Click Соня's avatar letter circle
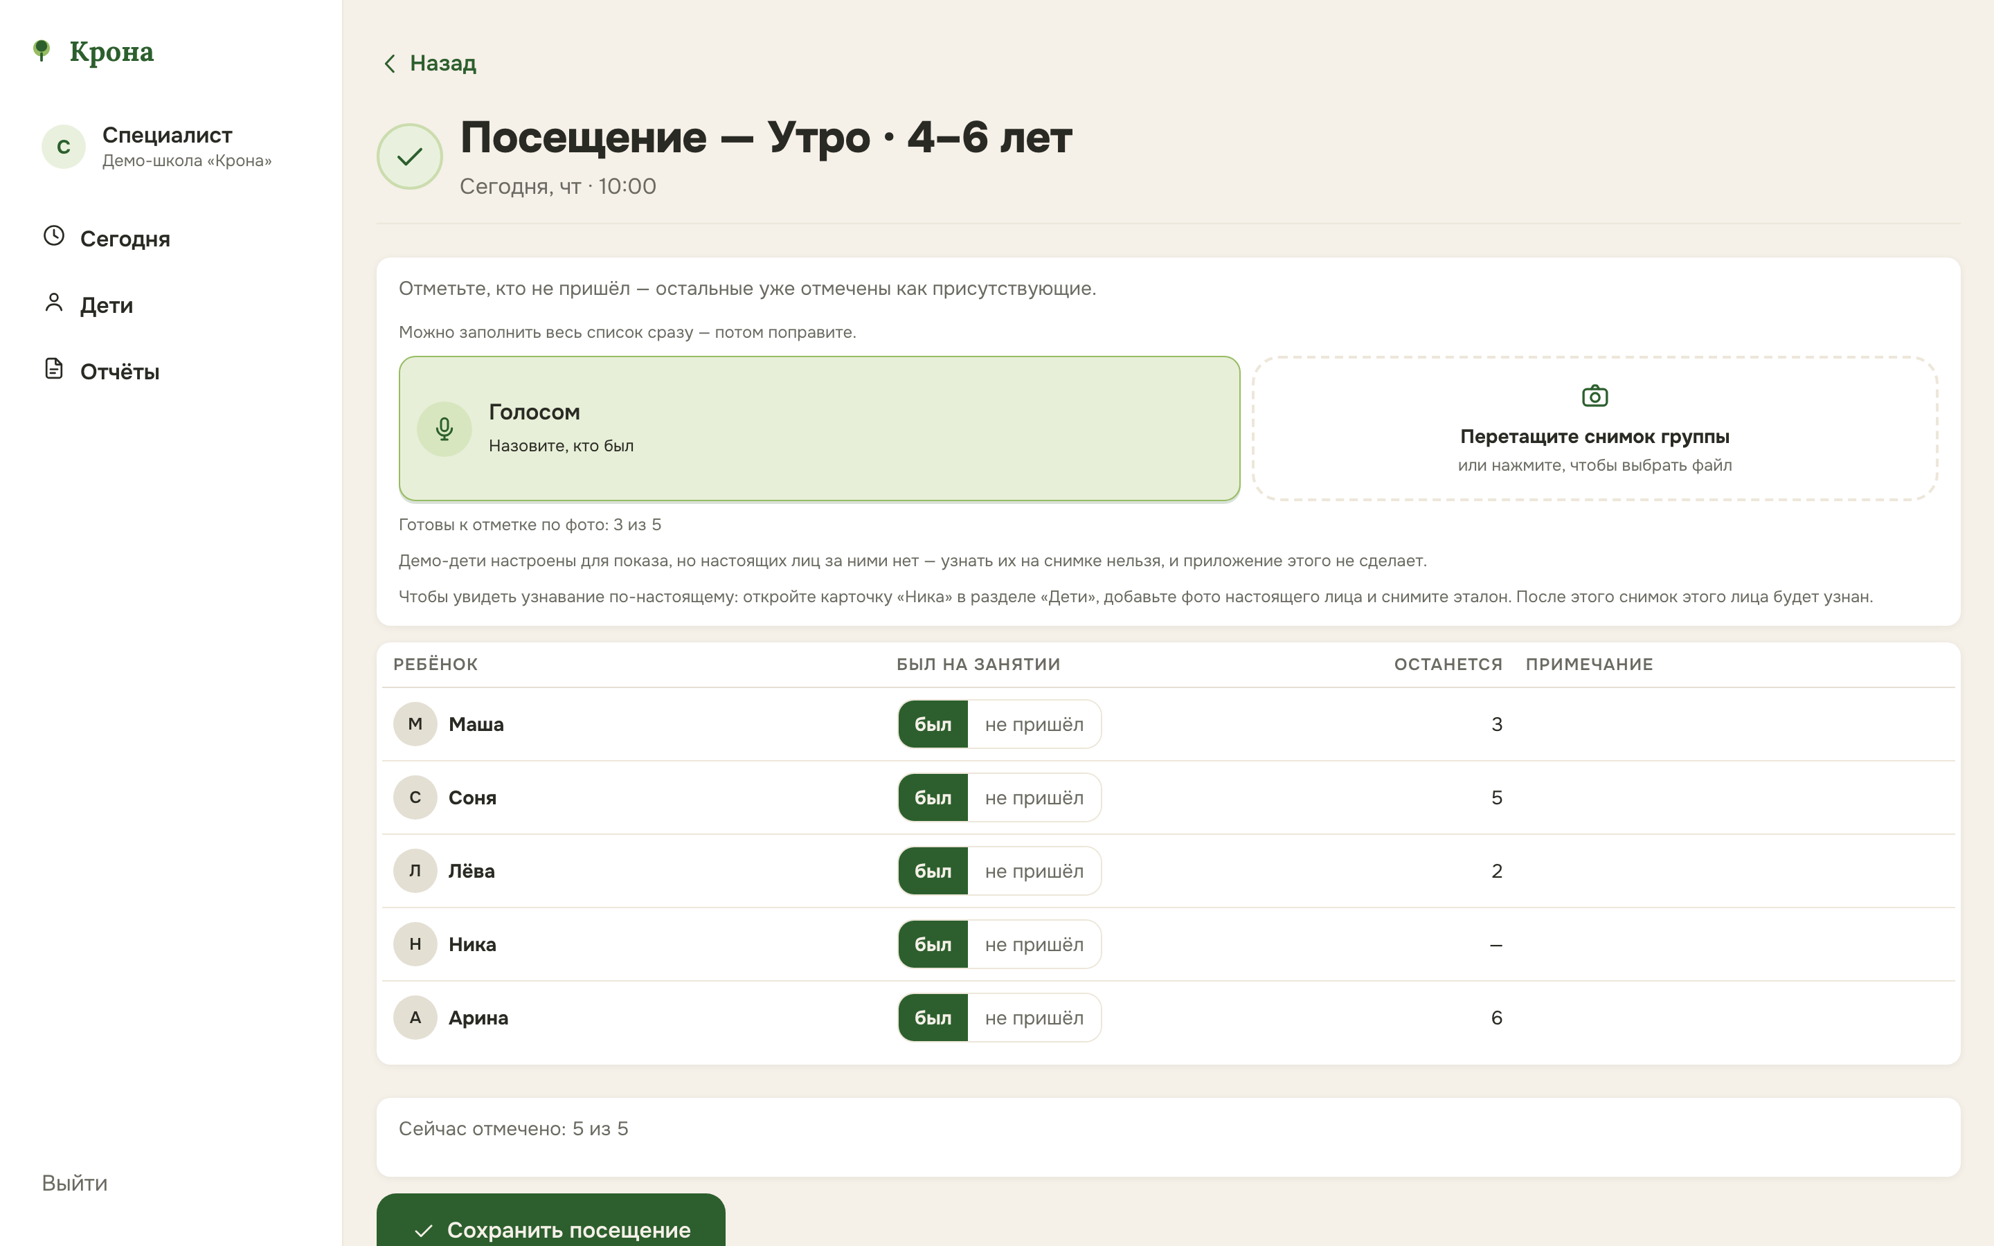The width and height of the screenshot is (1994, 1246). click(x=415, y=797)
